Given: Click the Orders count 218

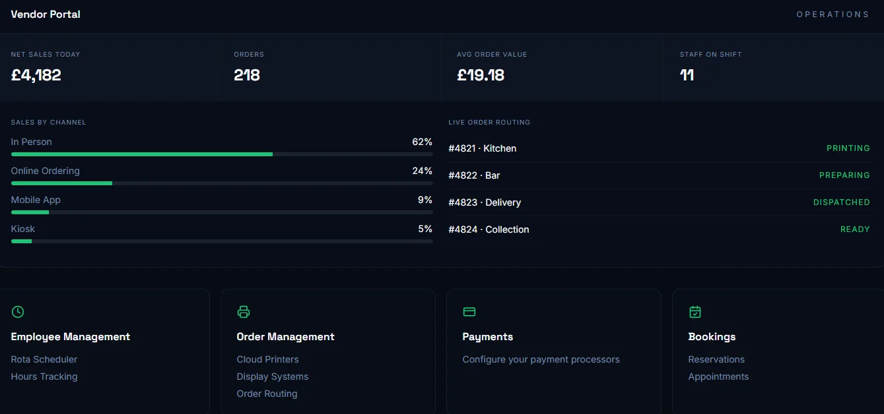Looking at the screenshot, I should 247,75.
